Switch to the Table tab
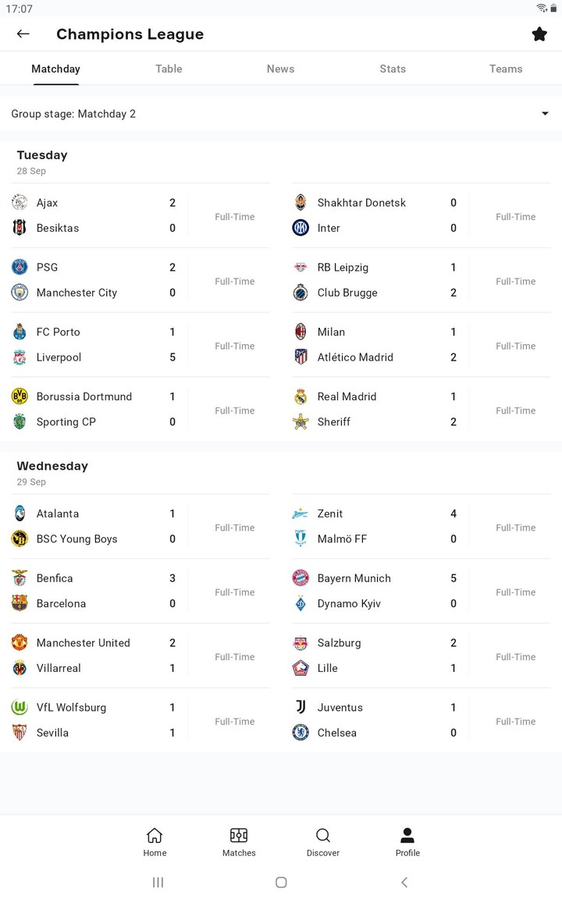Image resolution: width=562 pixels, height=899 pixels. click(169, 69)
